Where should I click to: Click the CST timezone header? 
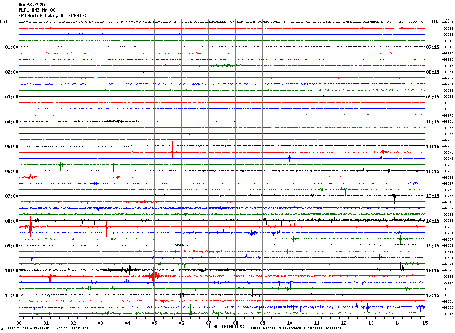click(x=4, y=21)
